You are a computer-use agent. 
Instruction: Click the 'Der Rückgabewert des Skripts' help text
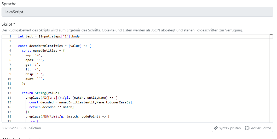pyautogui.click(x=122, y=30)
